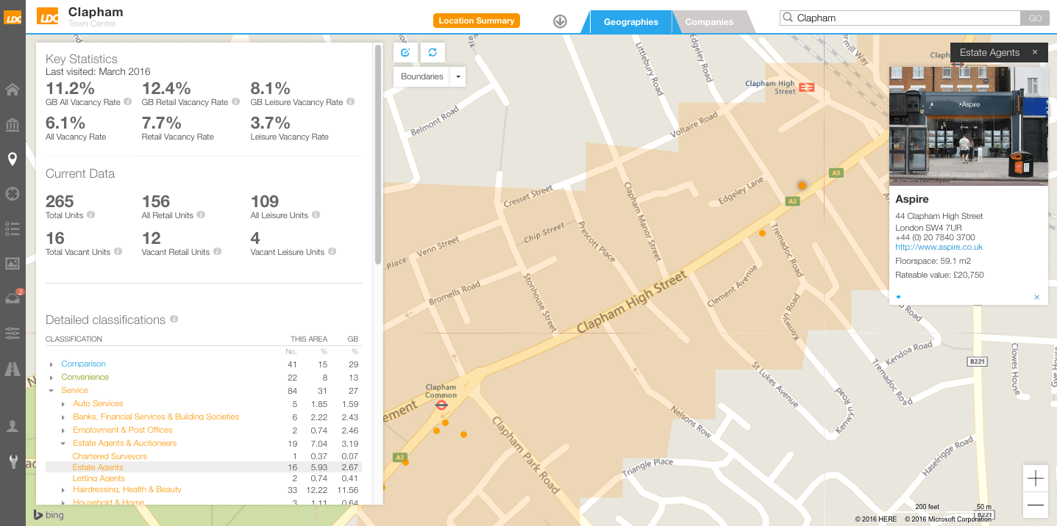The image size is (1057, 526).
Task: Expand the Convenience classification row
Action: tap(51, 378)
